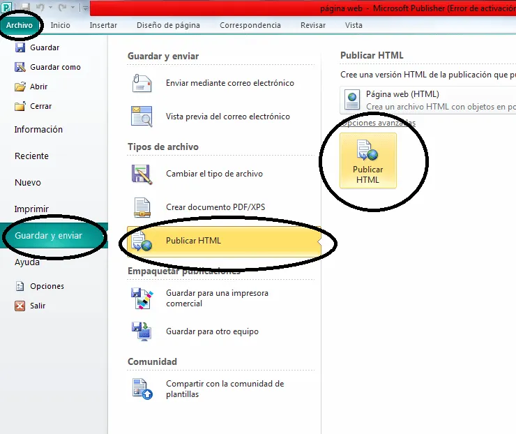The image size is (516, 434).
Task: Switch to the Inicio tab
Action: coord(60,25)
